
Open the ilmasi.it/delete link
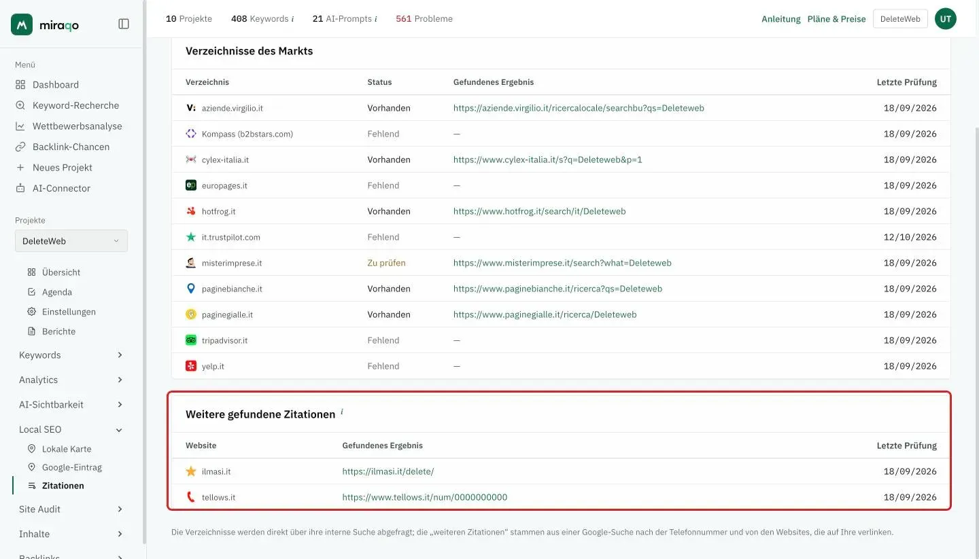pyautogui.click(x=388, y=471)
